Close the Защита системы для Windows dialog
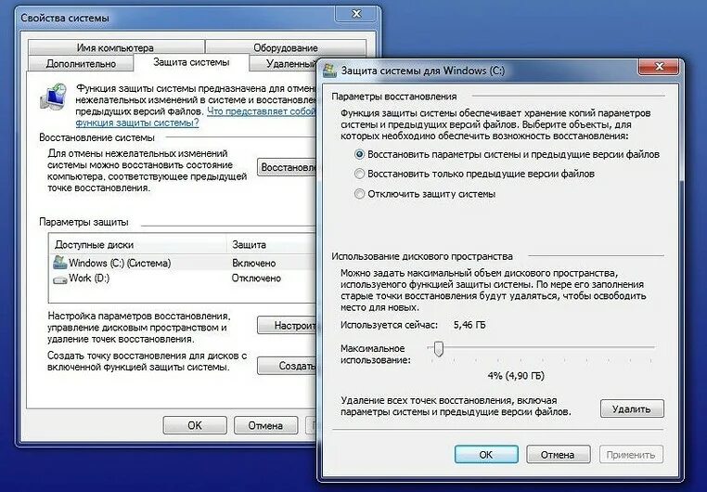 (x=659, y=66)
